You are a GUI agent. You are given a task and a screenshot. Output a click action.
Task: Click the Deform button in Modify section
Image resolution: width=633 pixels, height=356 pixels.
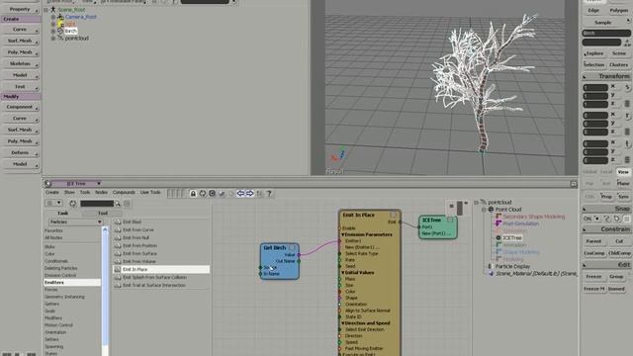[x=20, y=153]
